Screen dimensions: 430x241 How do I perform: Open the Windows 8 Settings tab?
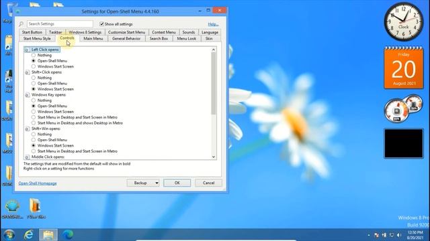tap(85, 32)
